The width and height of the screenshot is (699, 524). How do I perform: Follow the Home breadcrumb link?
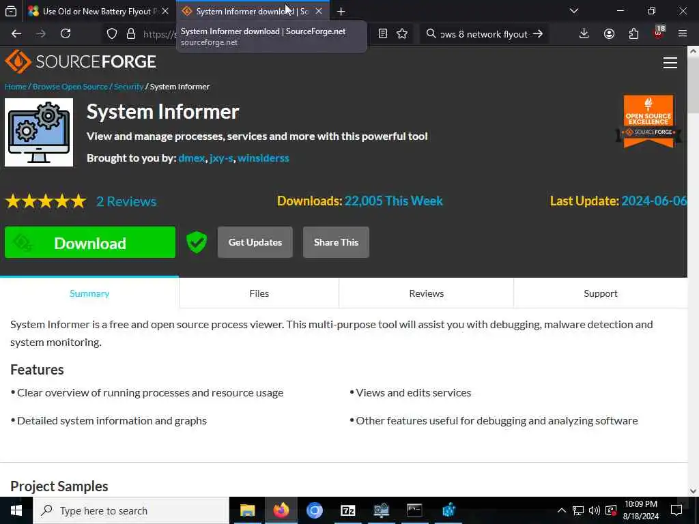click(x=16, y=87)
